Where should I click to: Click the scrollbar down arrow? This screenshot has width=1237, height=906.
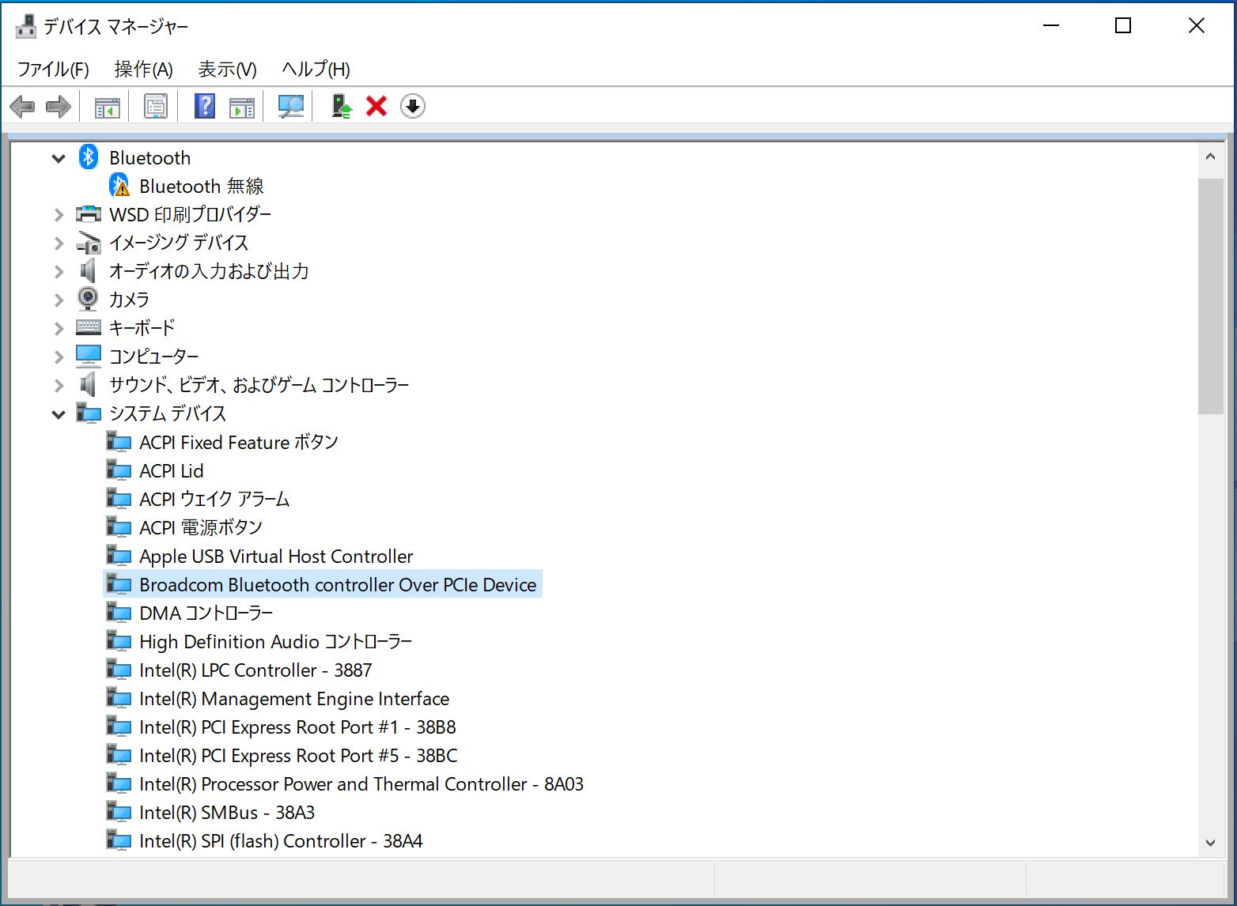click(1210, 843)
